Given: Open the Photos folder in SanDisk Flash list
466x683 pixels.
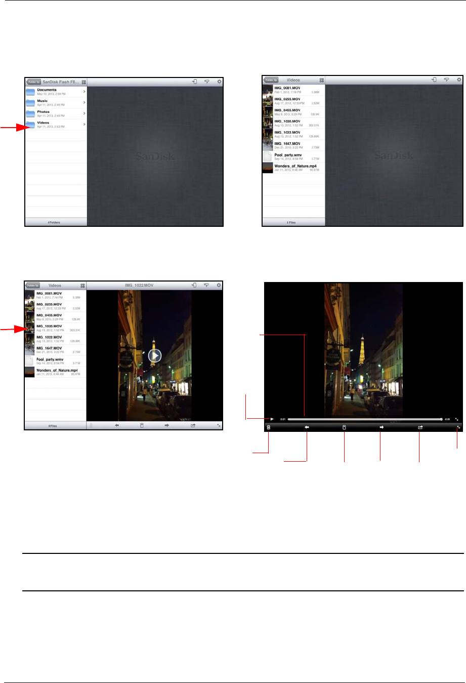Looking at the screenshot, I should pos(56,113).
